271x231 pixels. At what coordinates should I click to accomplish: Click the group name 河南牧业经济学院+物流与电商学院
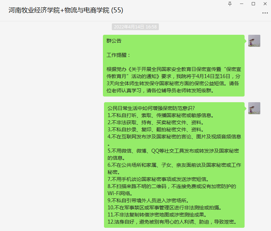[59, 10]
